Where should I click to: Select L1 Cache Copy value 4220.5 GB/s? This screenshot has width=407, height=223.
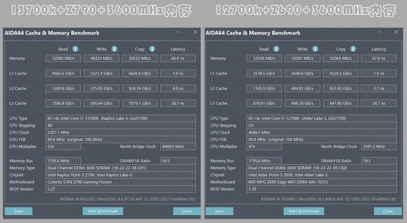point(340,73)
